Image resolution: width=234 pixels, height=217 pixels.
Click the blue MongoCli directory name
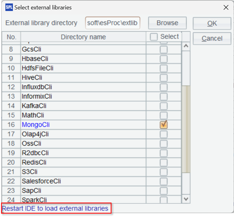coord(36,125)
